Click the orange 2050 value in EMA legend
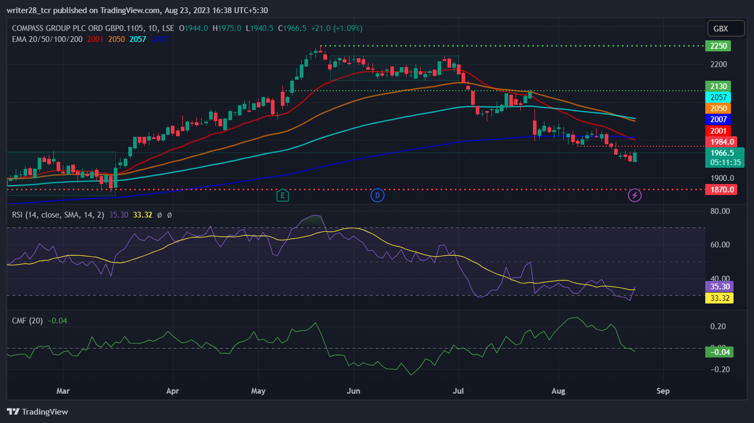The height and width of the screenshot is (423, 754). tap(116, 39)
